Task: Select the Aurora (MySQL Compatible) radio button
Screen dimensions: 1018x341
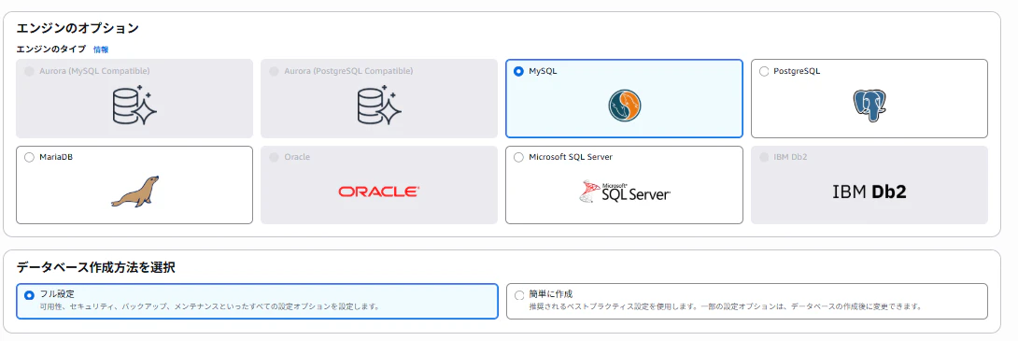Action: tap(29, 71)
